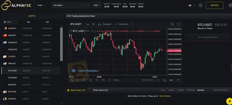Click the Go to... date button
Viewport: 232px width, 105px height.
117,80
